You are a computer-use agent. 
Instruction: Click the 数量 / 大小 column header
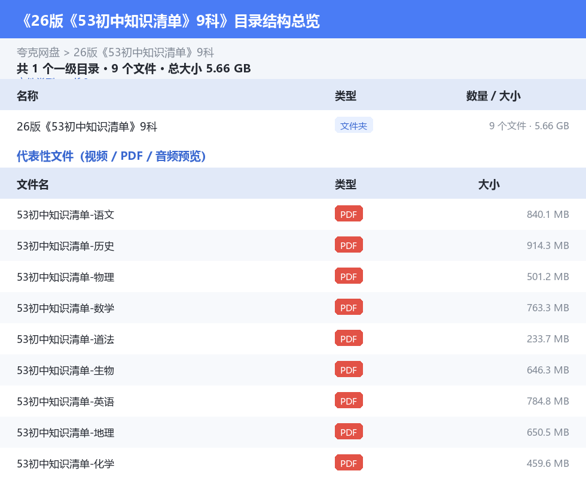pos(493,96)
